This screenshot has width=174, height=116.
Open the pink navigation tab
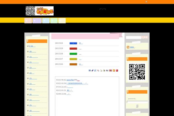28,21
